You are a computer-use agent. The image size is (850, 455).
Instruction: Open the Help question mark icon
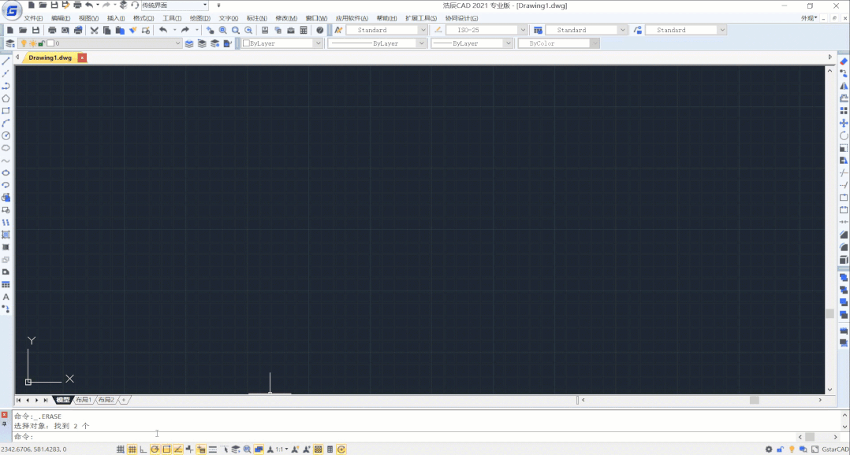[320, 30]
